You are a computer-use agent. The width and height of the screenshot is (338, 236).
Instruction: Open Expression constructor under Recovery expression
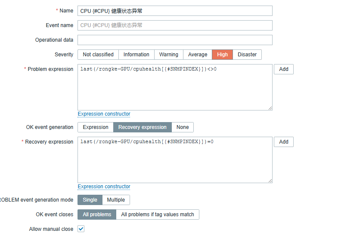pyautogui.click(x=104, y=187)
